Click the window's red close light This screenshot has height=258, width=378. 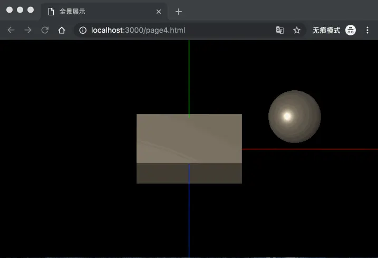pos(9,10)
